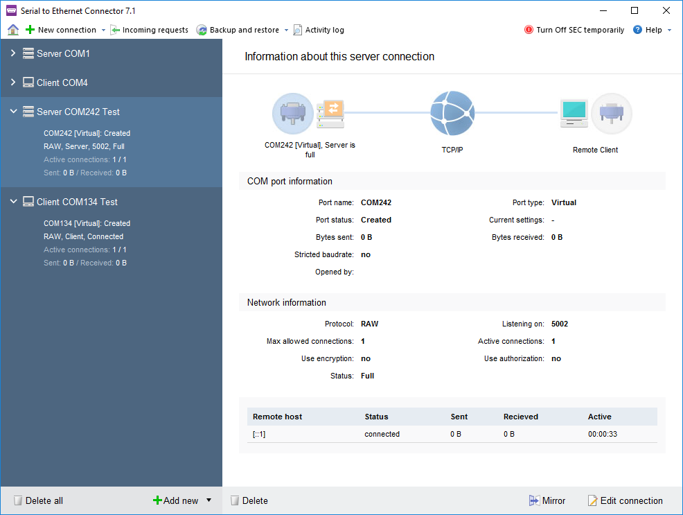Click 'RAW, Server, 5002, Full' line
The width and height of the screenshot is (683, 515).
[84, 146]
